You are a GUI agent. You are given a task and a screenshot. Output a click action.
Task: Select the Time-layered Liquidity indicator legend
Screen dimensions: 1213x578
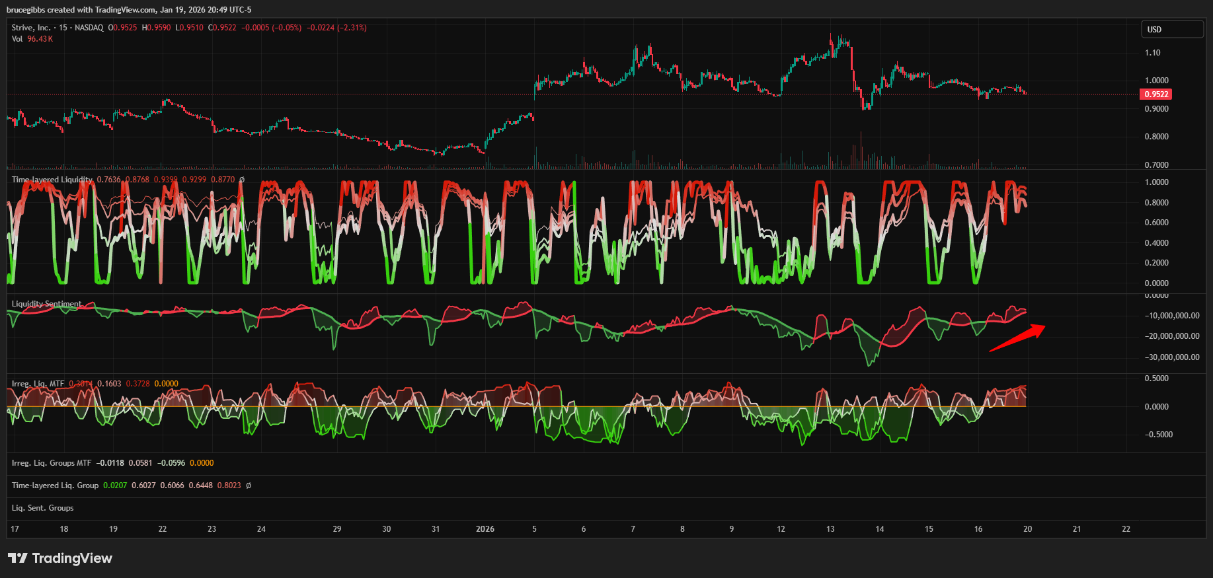coord(52,180)
